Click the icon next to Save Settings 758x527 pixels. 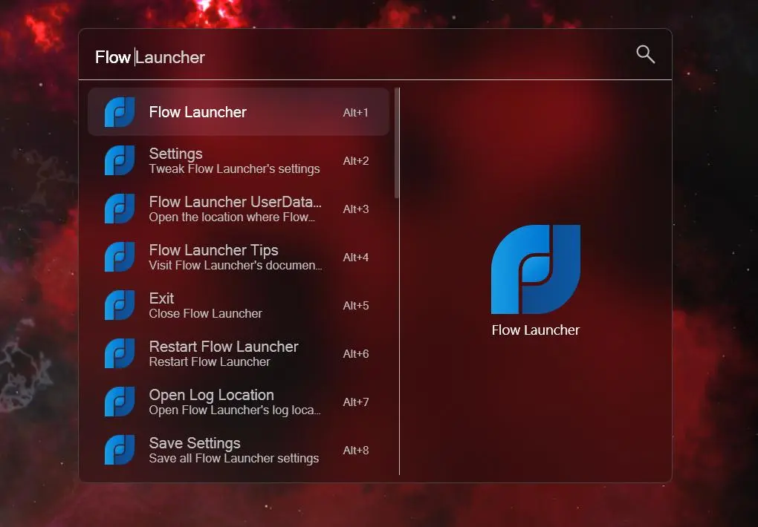click(120, 451)
